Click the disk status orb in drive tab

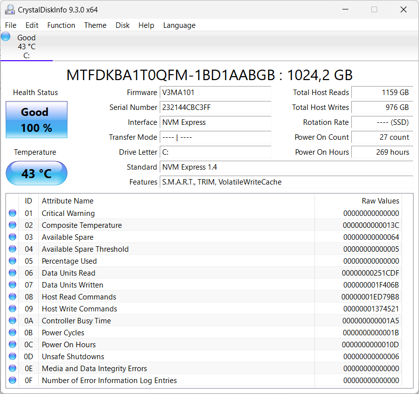click(6, 36)
